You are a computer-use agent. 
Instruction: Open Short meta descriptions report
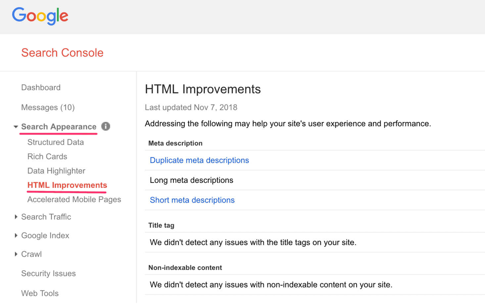[192, 200]
